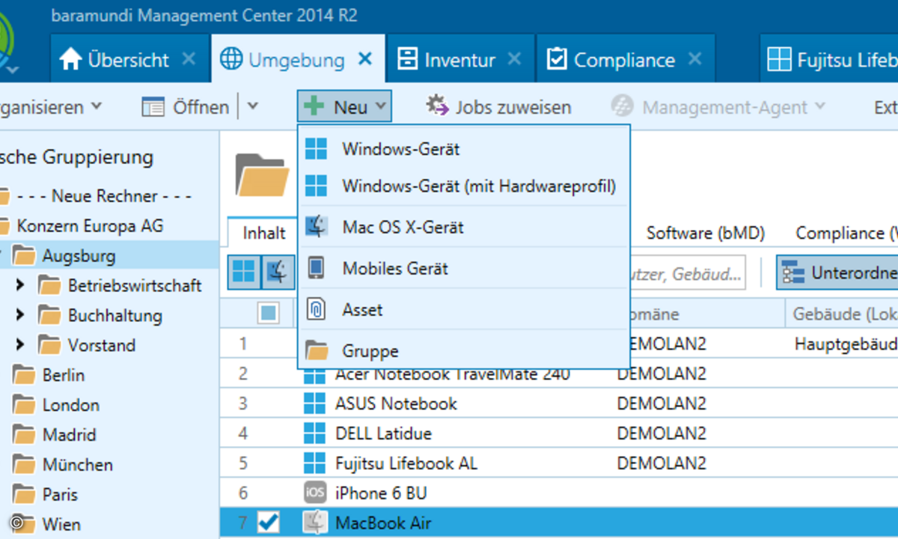Toggle the select-all header checkbox
The height and width of the screenshot is (539, 898).
[268, 313]
